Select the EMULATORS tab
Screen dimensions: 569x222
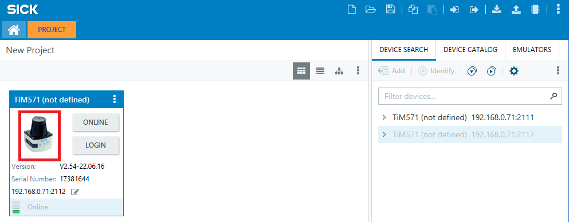532,50
